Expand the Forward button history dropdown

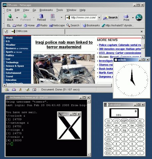tap(34, 18)
